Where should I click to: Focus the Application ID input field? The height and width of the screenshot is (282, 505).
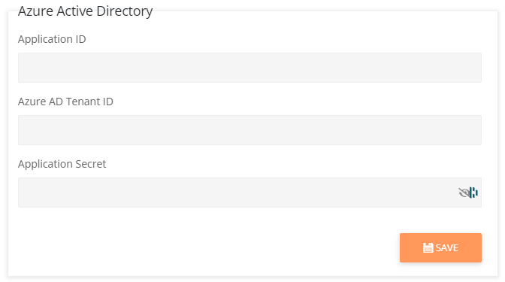coord(249,68)
